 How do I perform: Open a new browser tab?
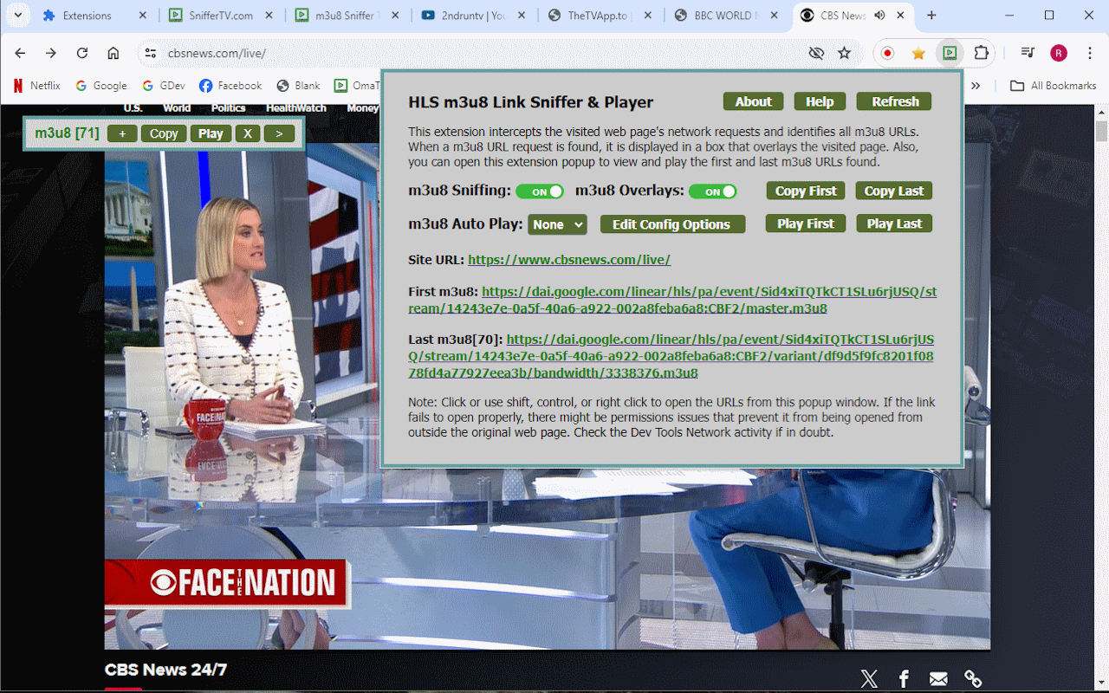tap(931, 16)
